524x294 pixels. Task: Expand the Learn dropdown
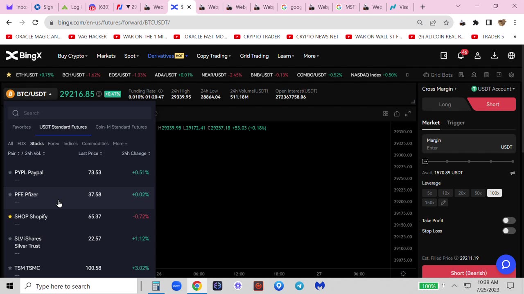pos(286,56)
